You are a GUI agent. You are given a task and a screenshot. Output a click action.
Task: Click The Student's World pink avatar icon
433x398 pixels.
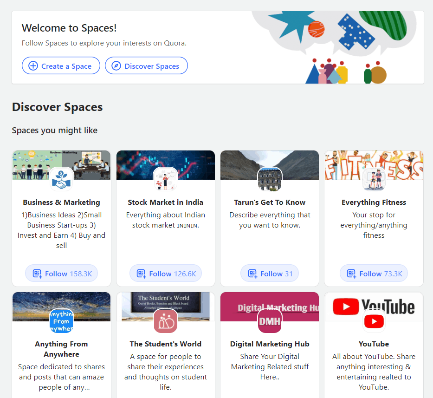pos(165,321)
